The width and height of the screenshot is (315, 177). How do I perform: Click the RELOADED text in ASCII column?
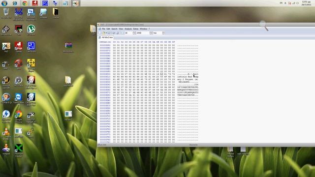184,82
